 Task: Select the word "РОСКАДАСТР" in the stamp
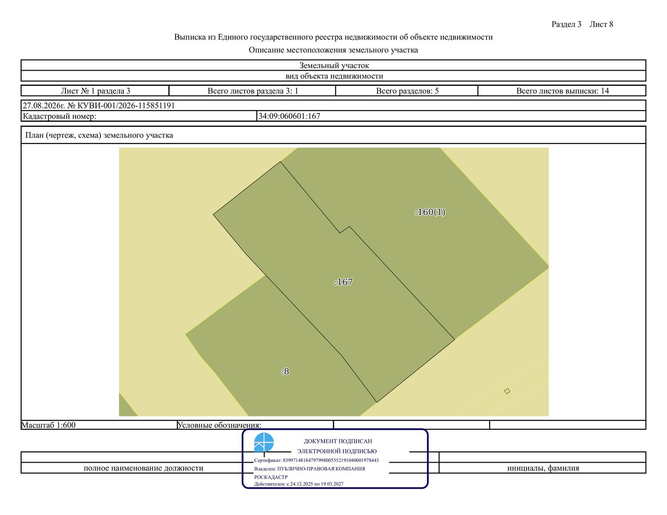point(271,477)
